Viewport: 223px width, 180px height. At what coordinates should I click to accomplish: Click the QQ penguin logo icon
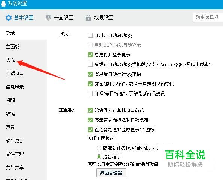click(3, 3)
